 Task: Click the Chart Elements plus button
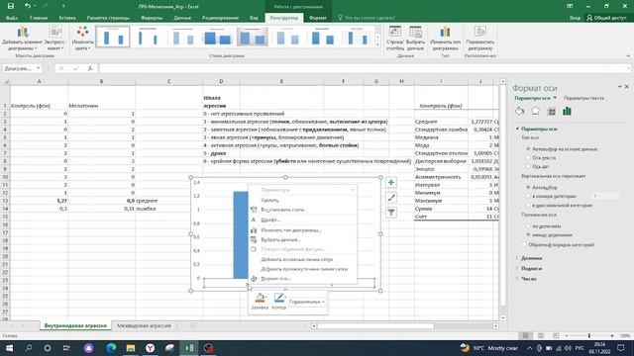click(x=391, y=182)
